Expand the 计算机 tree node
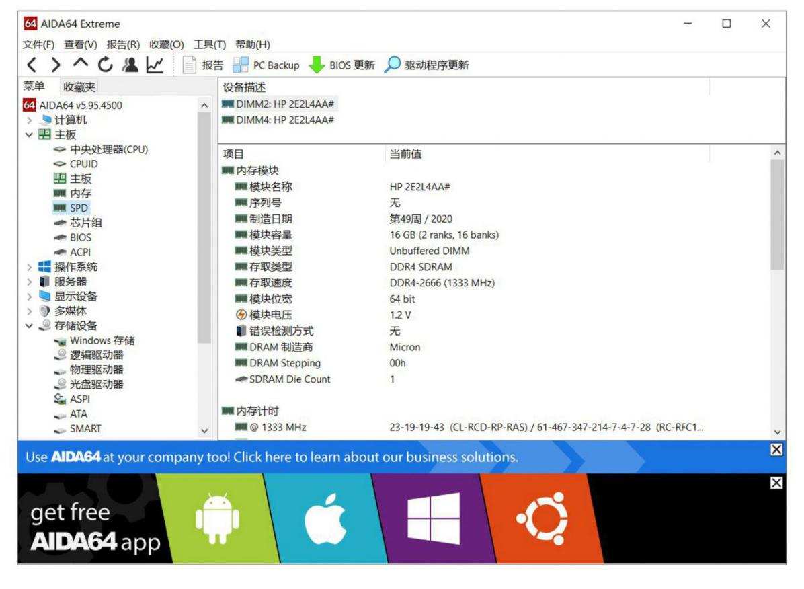This screenshot has height=589, width=804. [x=30, y=120]
